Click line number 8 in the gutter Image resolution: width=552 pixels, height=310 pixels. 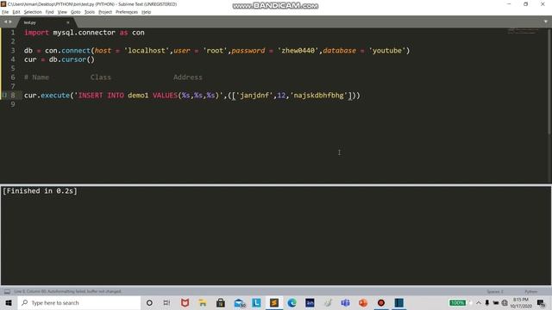pos(13,96)
